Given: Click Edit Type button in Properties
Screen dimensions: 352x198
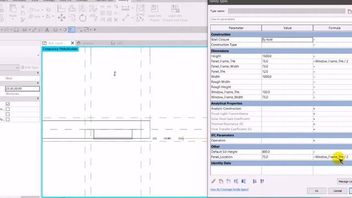Looking at the screenshot, I should 29,67.
